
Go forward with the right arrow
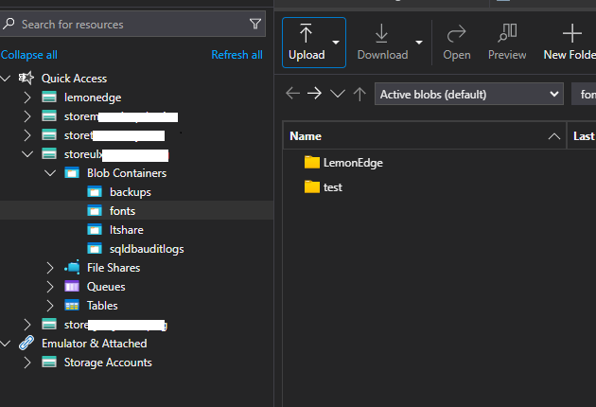314,93
